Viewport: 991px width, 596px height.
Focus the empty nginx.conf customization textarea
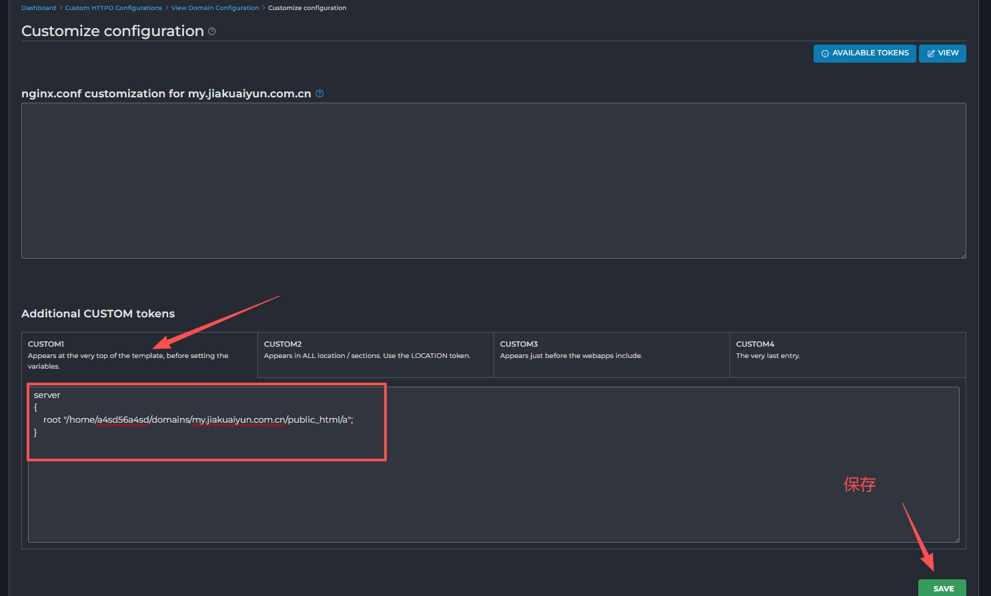tap(493, 180)
